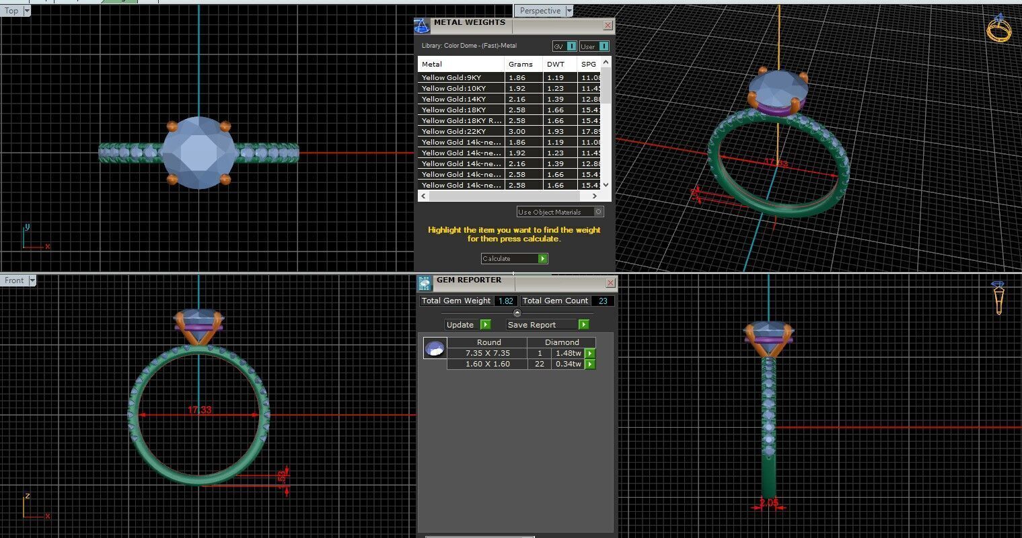Click the green arrow on Calculate
1022x538 pixels.
point(542,259)
